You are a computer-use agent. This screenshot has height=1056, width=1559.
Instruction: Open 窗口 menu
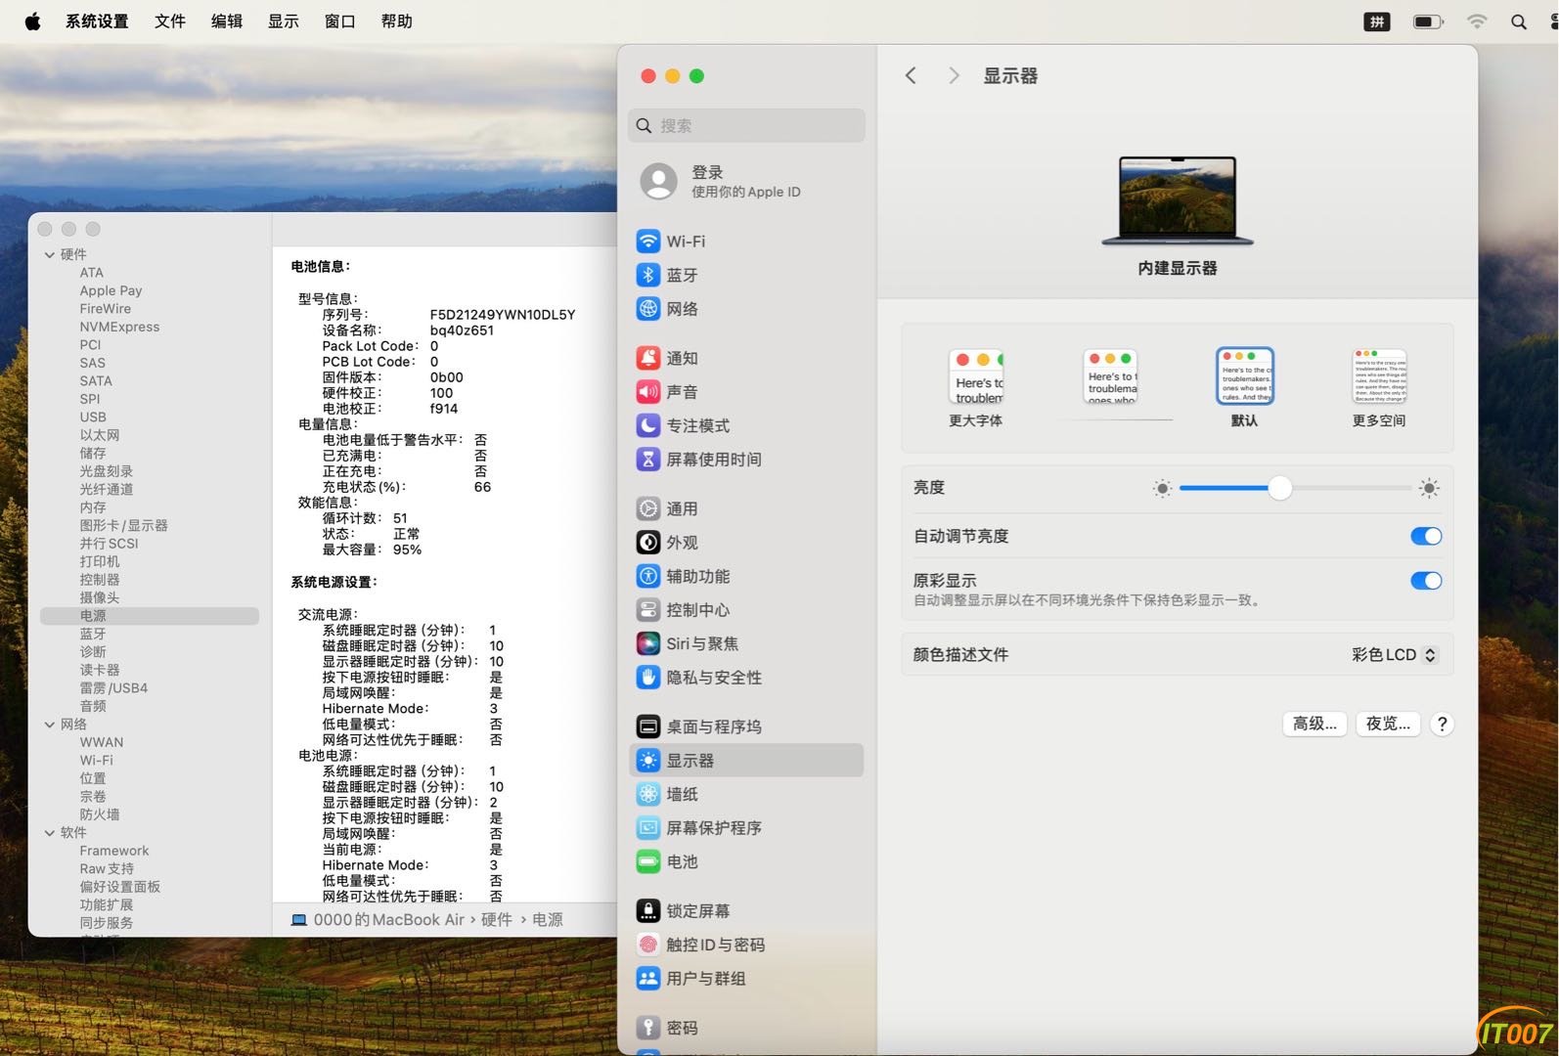click(340, 22)
